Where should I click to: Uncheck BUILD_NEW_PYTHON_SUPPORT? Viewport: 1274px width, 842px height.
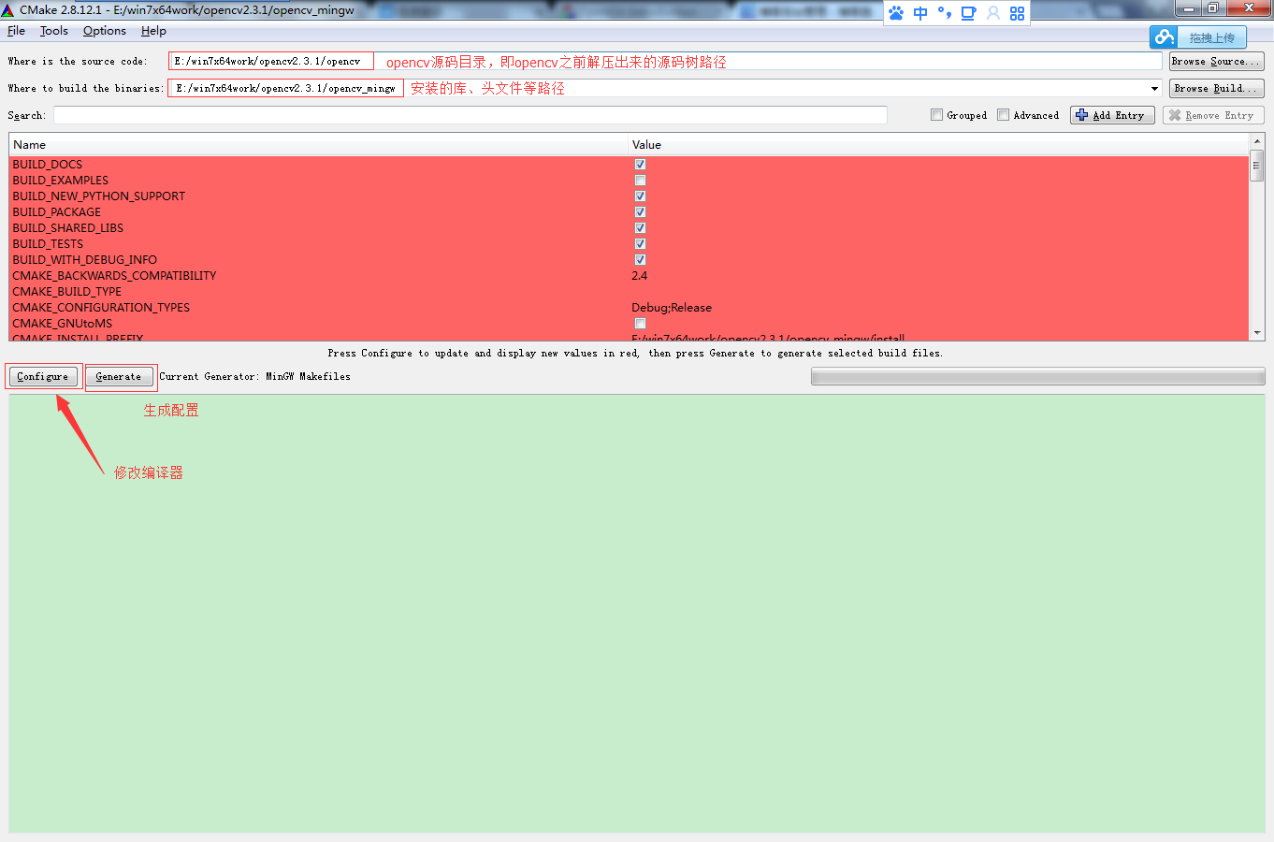640,196
